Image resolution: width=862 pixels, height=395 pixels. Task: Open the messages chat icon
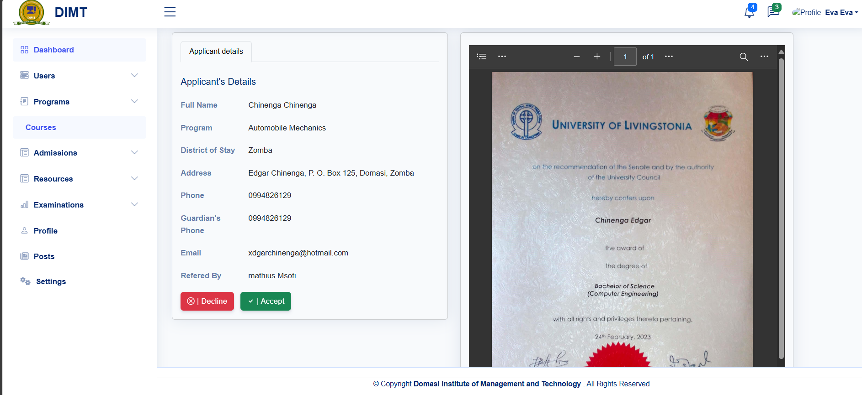pyautogui.click(x=773, y=12)
